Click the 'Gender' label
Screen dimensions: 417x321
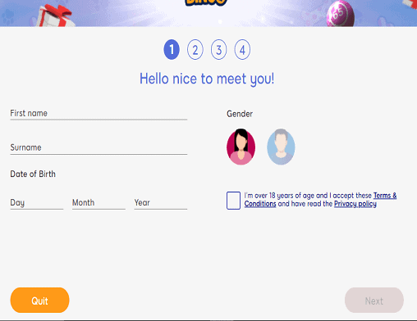[240, 114]
